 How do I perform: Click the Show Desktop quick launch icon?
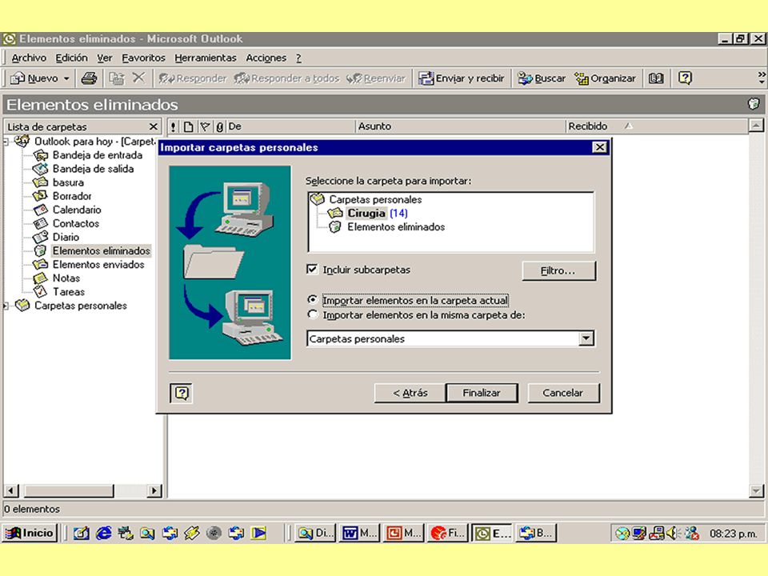coord(81,533)
